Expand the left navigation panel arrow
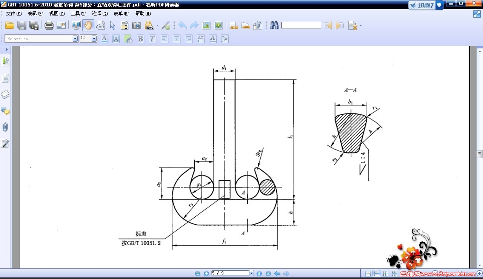 (7, 50)
